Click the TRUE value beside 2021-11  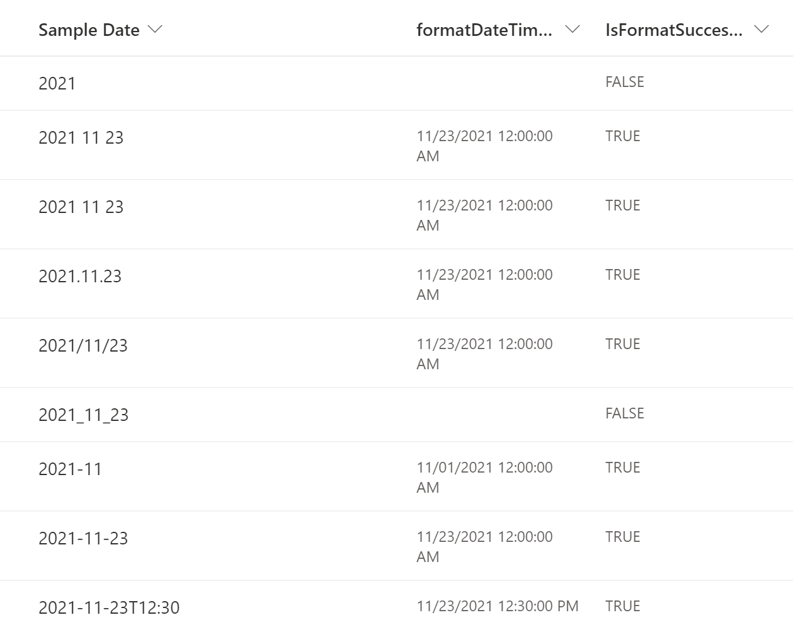[624, 466]
